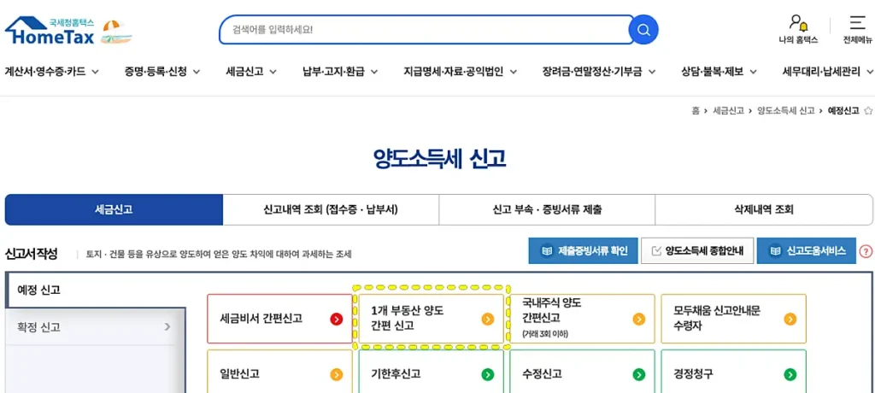
Task: Click green arrow icon on 경정청구
Action: (790, 374)
